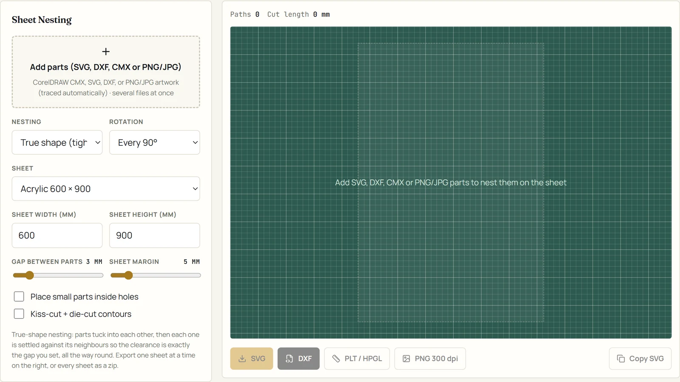This screenshot has width=680, height=382.
Task: Click the PNG 300 dpi image icon
Action: tap(406, 359)
